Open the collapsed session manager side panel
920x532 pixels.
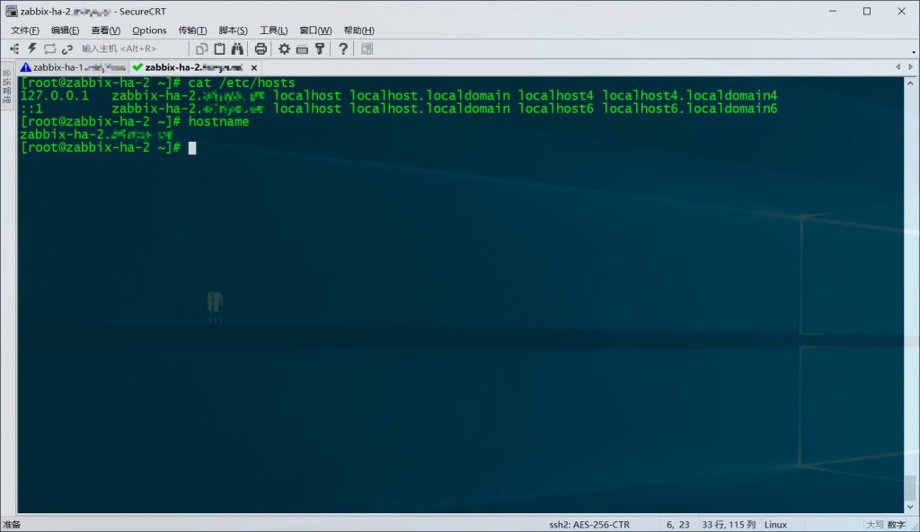click(x=7, y=86)
